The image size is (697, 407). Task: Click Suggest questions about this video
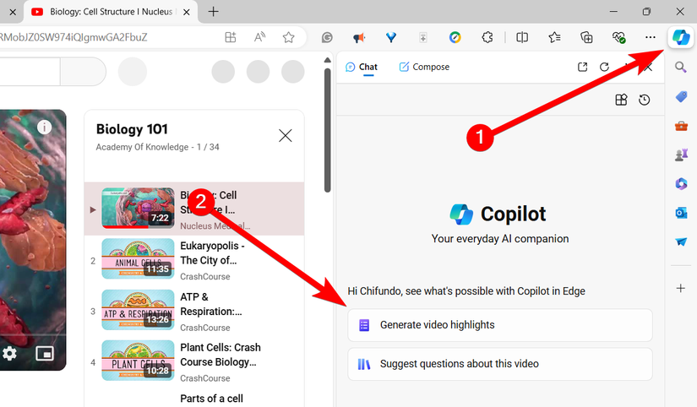coord(499,364)
